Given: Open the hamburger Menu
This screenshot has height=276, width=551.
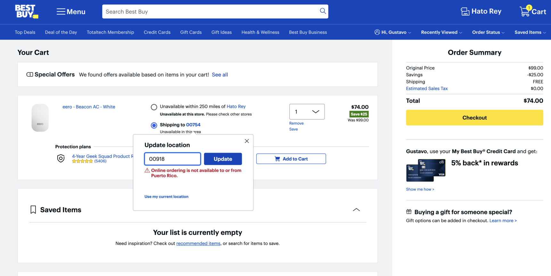Looking at the screenshot, I should tap(71, 11).
